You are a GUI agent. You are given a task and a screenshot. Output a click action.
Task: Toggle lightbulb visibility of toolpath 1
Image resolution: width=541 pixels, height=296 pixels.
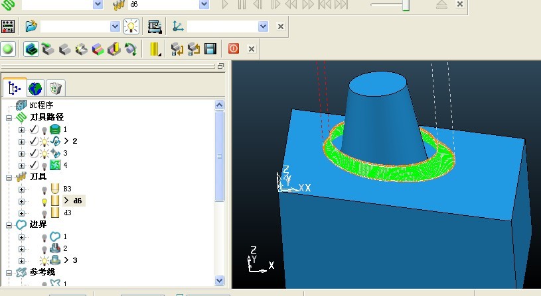44,130
